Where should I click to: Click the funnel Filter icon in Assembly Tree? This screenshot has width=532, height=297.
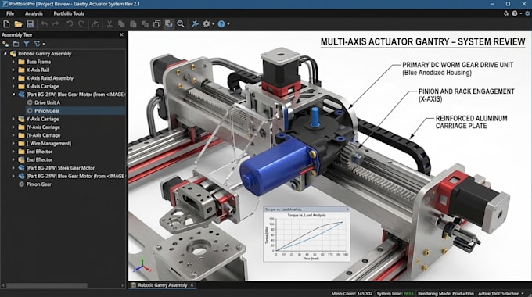tap(27, 44)
